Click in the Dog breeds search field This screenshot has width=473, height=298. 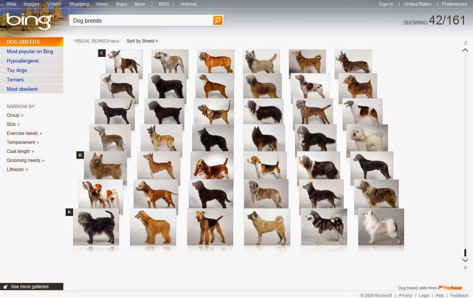coord(141,21)
